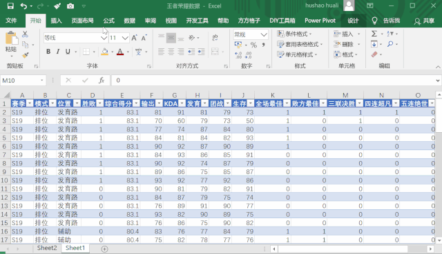The height and width of the screenshot is (254, 442).
Task: Increase font size with the larger A icon
Action: point(134,38)
